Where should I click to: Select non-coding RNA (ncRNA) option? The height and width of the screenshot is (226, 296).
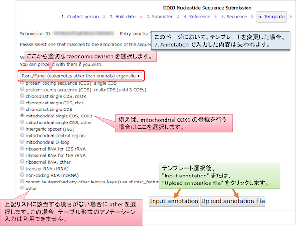22,175
